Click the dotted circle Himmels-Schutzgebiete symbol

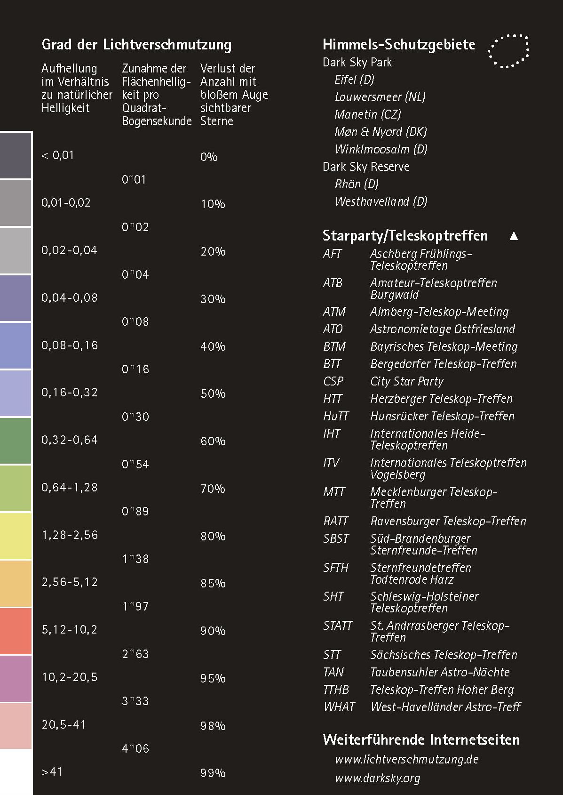508,51
